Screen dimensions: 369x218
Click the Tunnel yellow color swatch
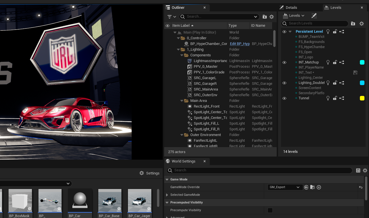pos(362,98)
